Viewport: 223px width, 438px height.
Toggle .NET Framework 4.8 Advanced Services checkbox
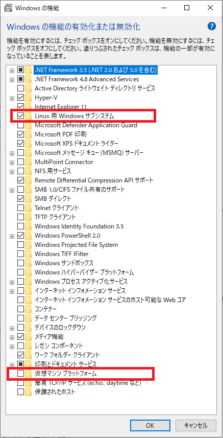pos(20,79)
